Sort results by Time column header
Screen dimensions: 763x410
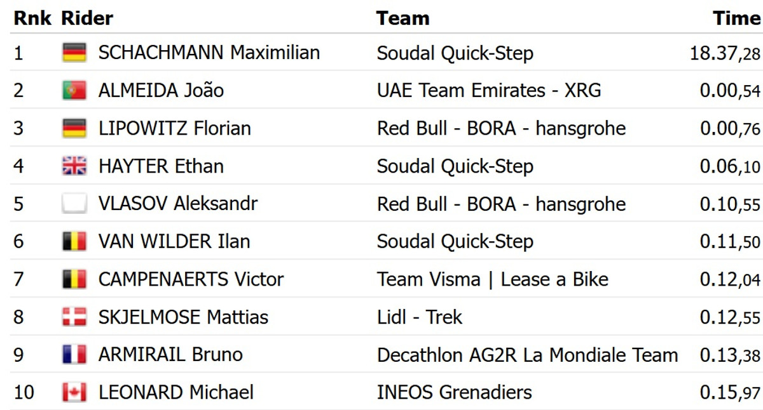click(736, 18)
